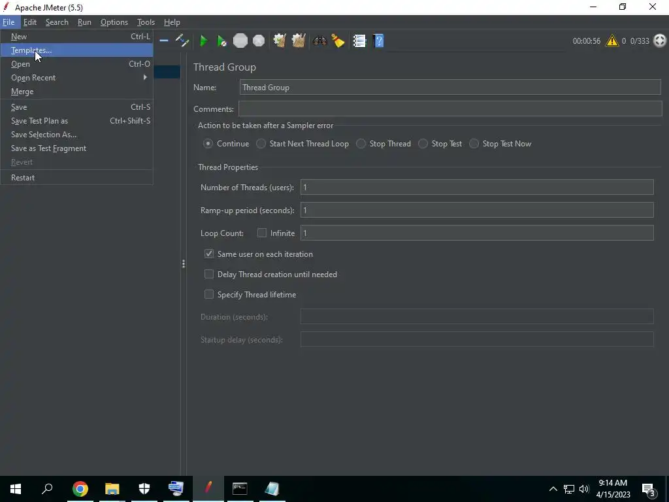The height and width of the screenshot is (502, 669).
Task: Open Search using the binoculars icon
Action: [x=319, y=41]
